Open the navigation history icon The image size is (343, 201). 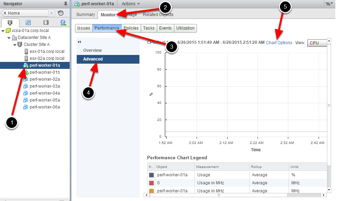[61, 13]
